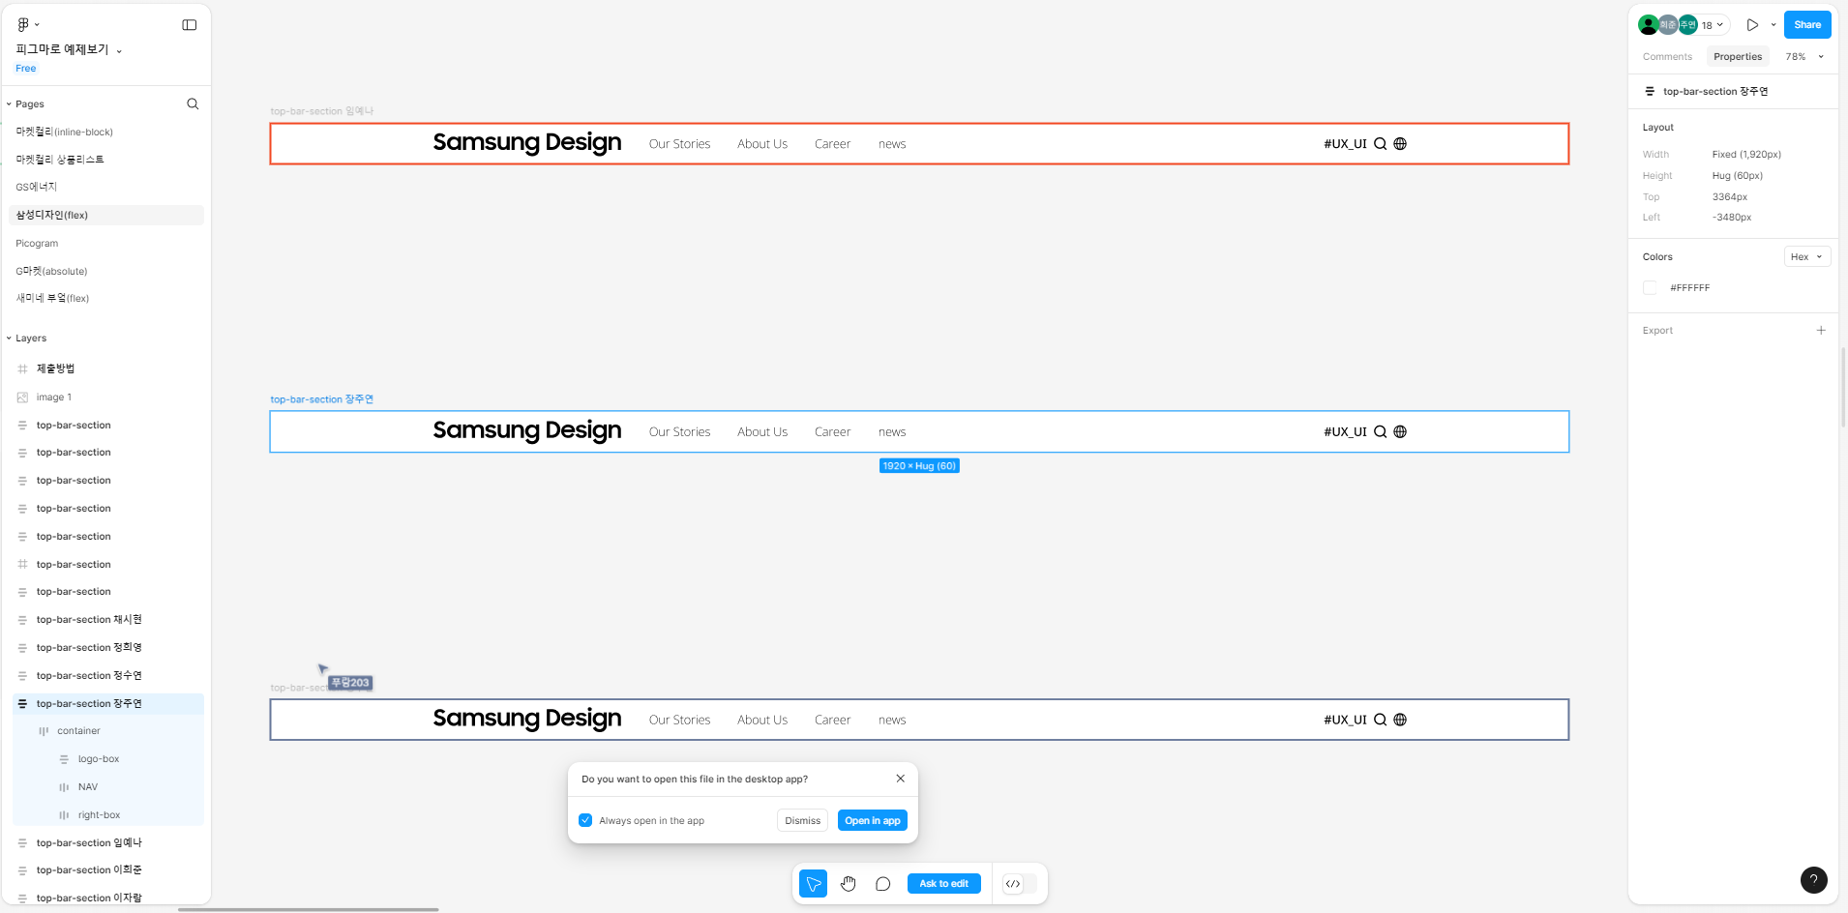Click the Dismiss button

(x=802, y=820)
